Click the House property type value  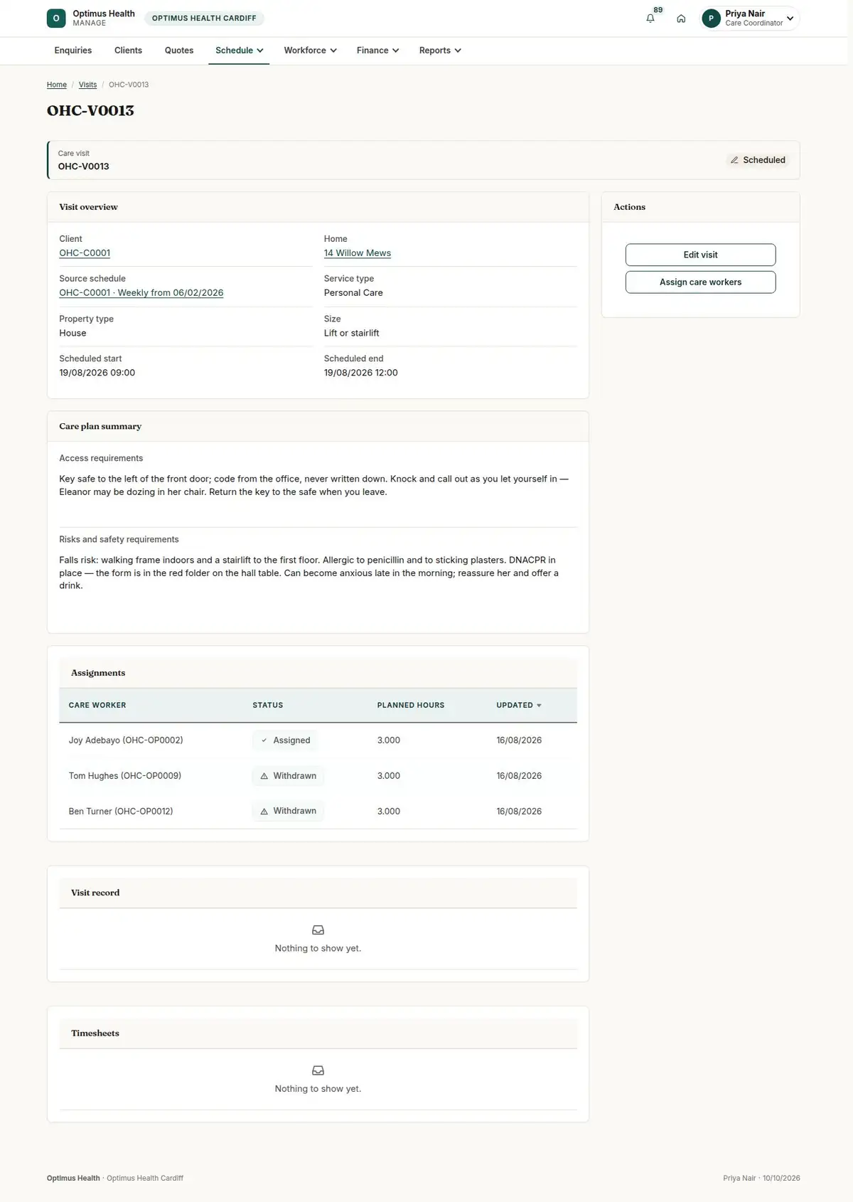pyautogui.click(x=73, y=333)
